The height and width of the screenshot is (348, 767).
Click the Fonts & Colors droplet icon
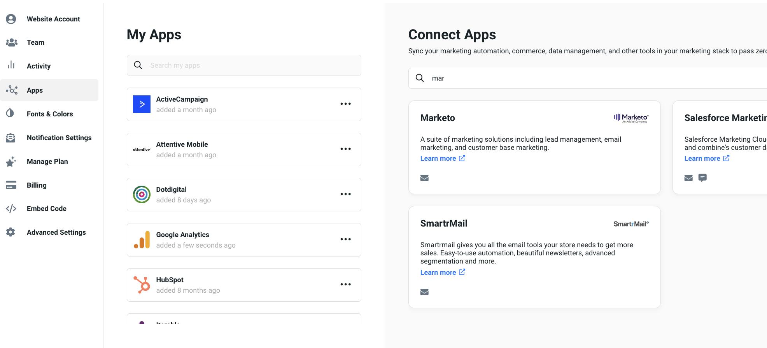10,113
